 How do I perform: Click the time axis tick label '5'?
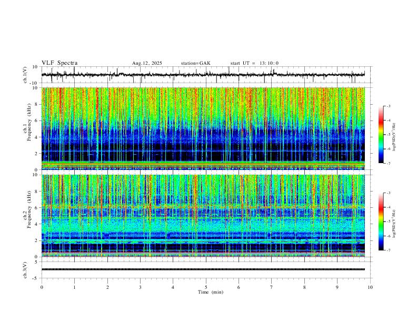point(206,287)
